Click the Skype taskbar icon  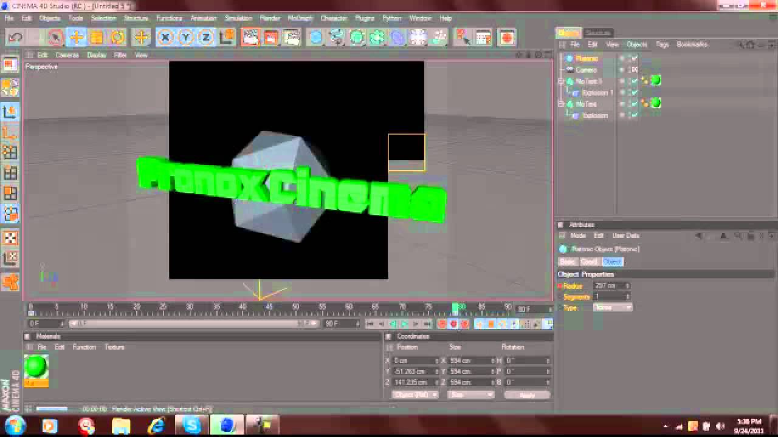(x=191, y=425)
